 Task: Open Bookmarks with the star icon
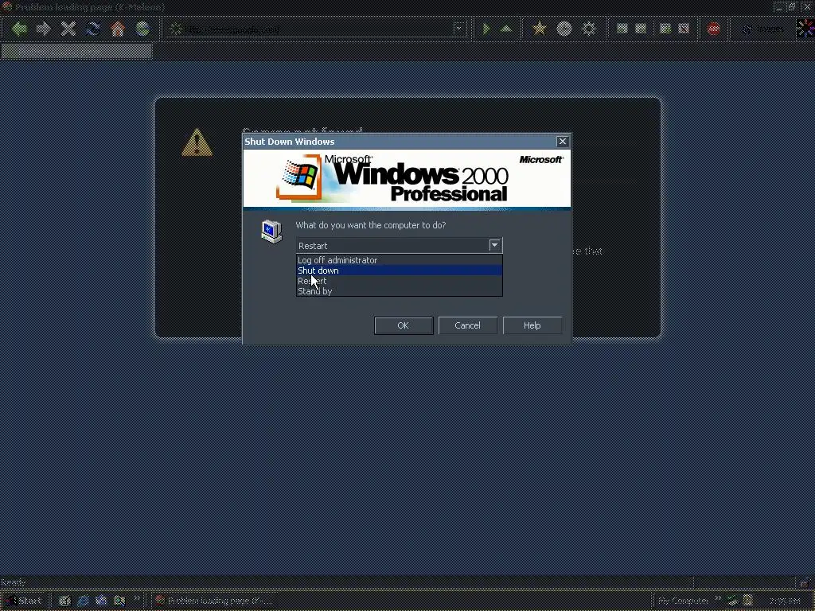(x=540, y=29)
